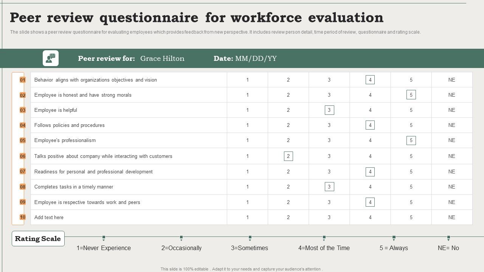Click the marker above 2=Occasionally

click(x=181, y=238)
